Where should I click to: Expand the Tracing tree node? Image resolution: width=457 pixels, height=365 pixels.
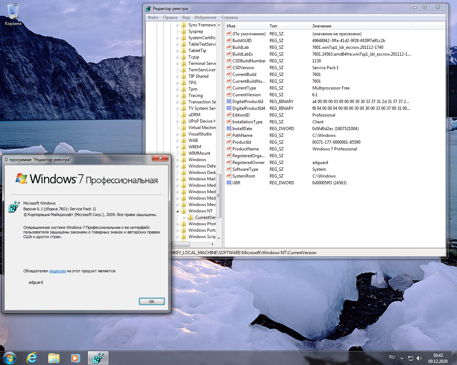(177, 96)
